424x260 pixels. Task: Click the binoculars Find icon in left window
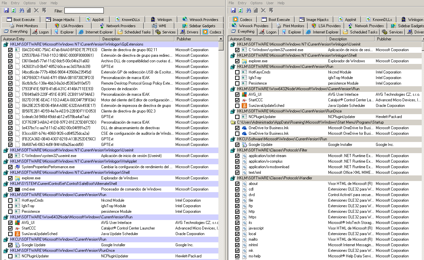pyautogui.click(x=22, y=11)
